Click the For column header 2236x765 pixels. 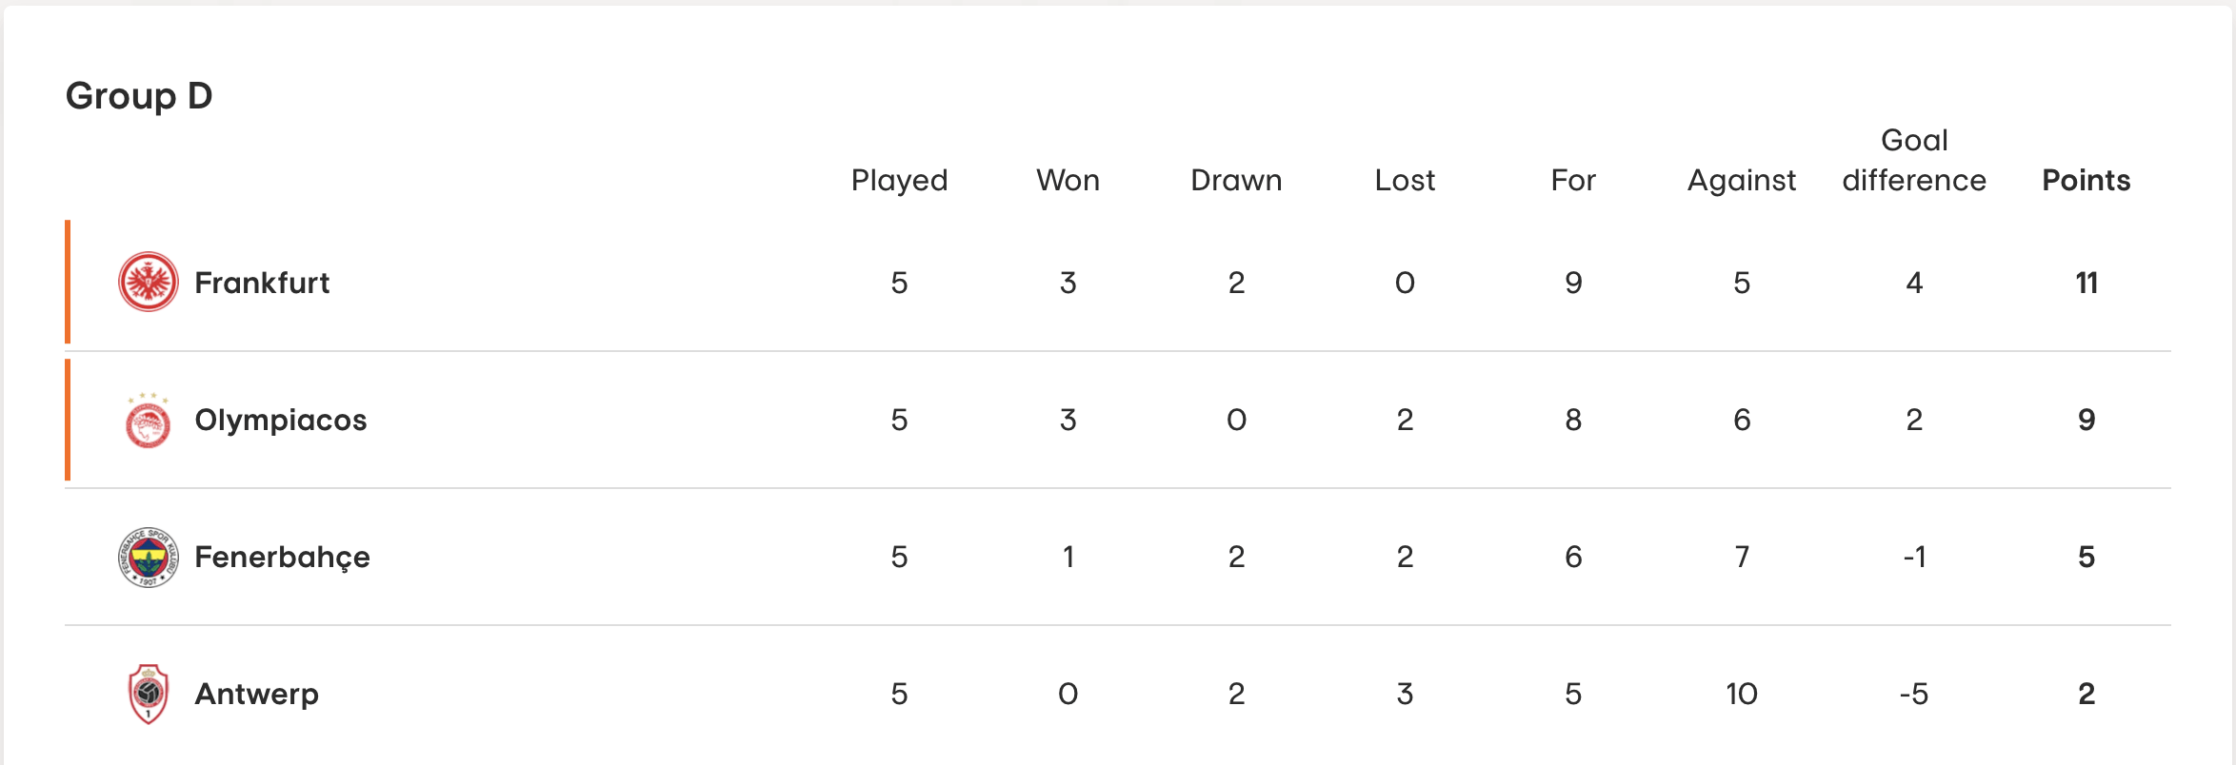click(1573, 180)
